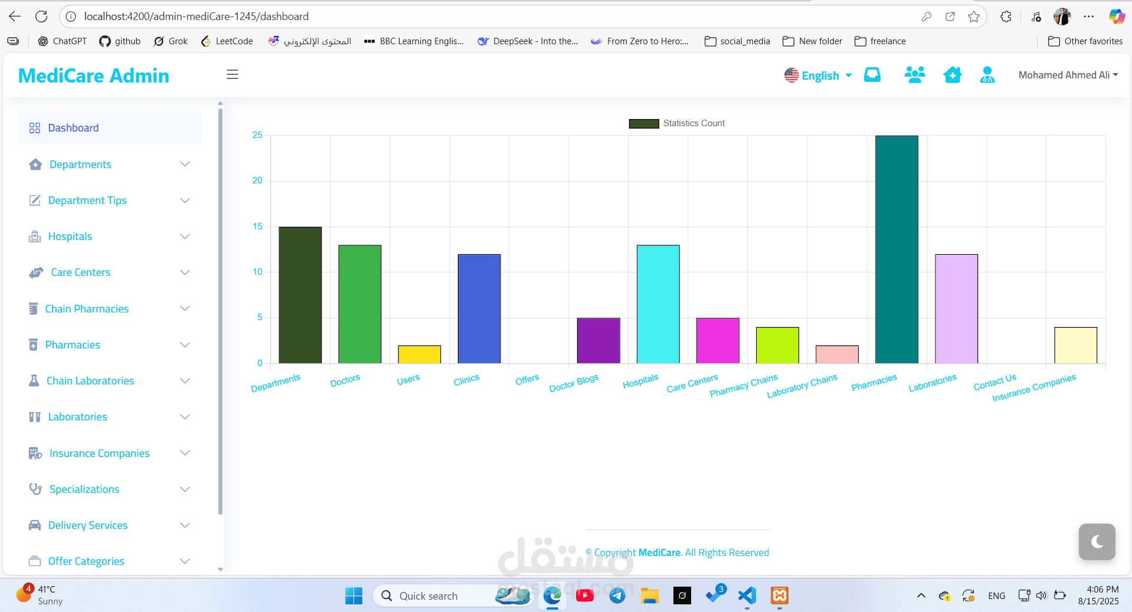The image size is (1132, 612).
Task: Open the freelance bookmarks folder
Action: click(x=880, y=41)
